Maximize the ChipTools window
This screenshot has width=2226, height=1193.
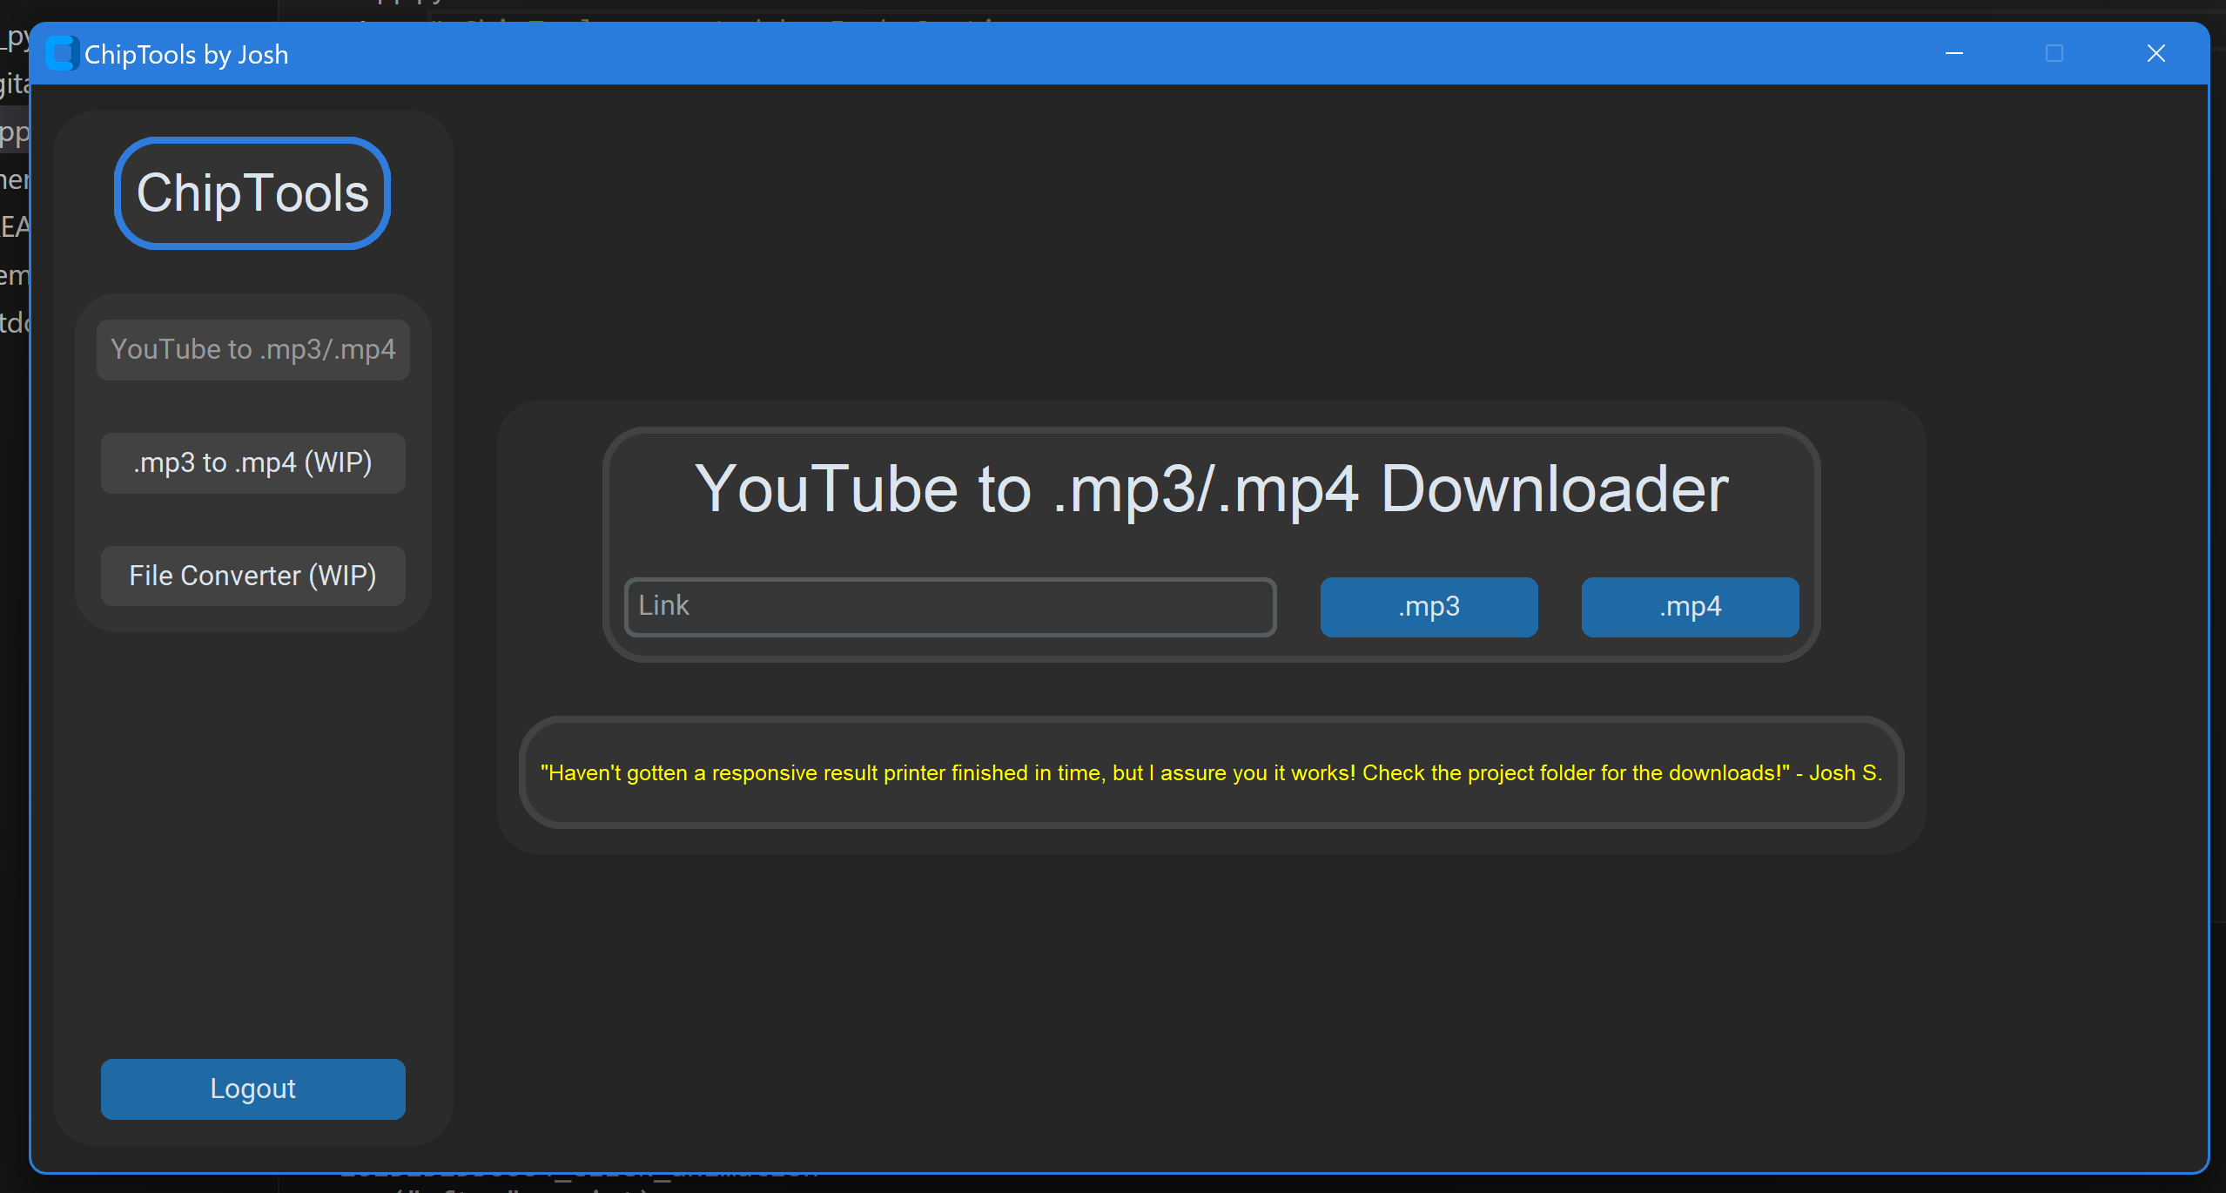2055,54
